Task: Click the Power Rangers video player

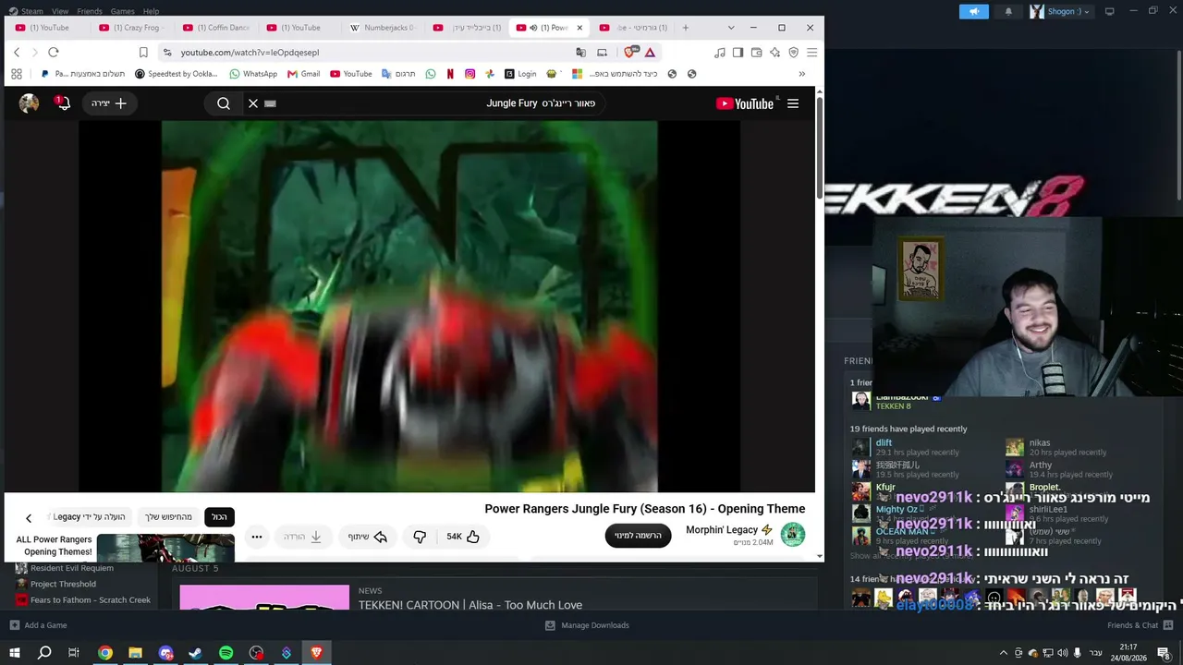Action: point(409,307)
